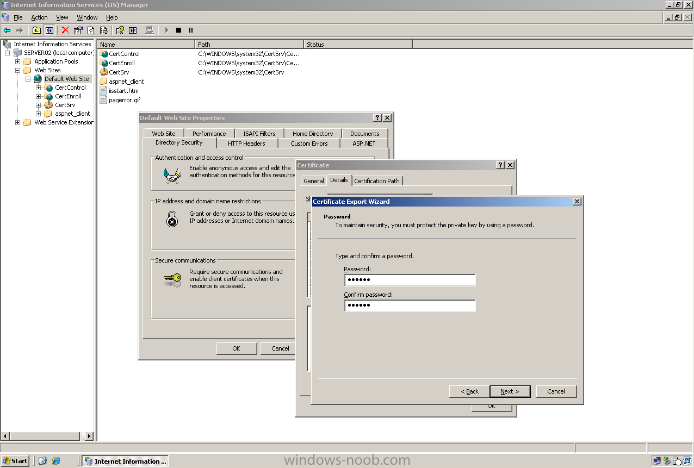
Task: Switch to General tab in Certificate dialog
Action: click(x=314, y=181)
